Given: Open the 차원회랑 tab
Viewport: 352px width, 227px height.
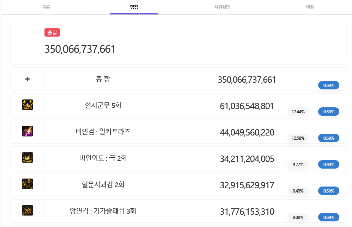Looking at the screenshot, I should 222,7.
